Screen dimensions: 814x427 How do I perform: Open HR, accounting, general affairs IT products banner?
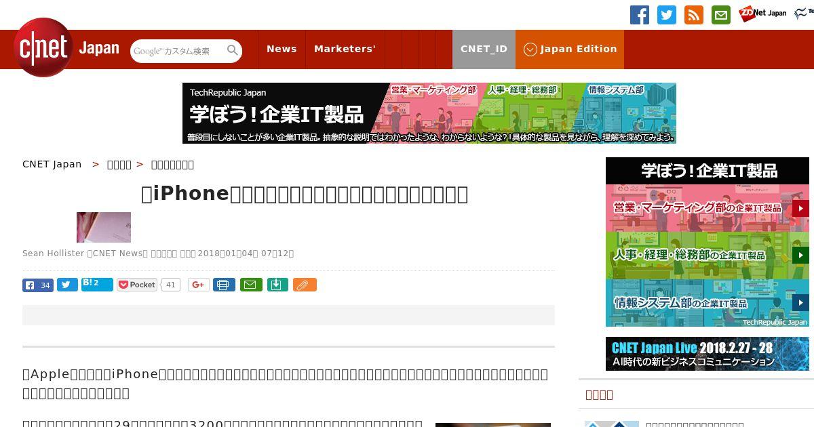point(708,256)
